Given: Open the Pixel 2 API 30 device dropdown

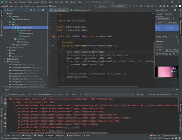Looking at the screenshot, I should (x=119, y=6).
